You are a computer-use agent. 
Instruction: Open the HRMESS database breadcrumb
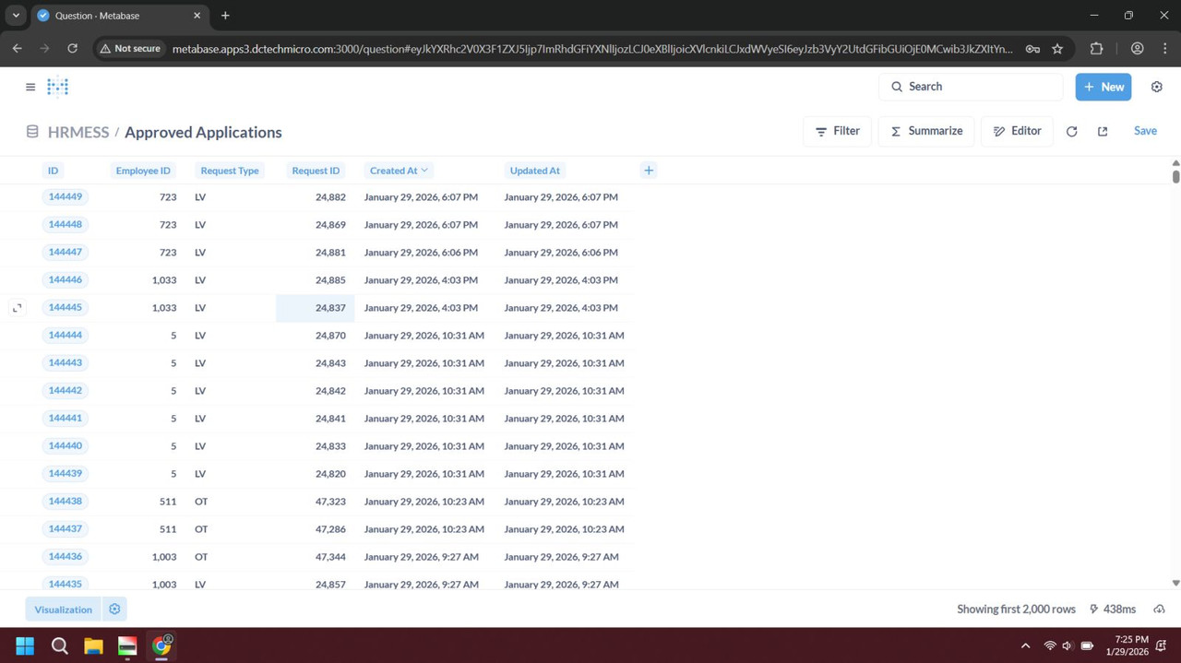[x=78, y=132]
